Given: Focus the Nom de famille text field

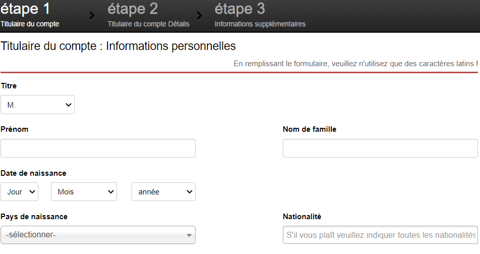Looking at the screenshot, I should pos(380,148).
